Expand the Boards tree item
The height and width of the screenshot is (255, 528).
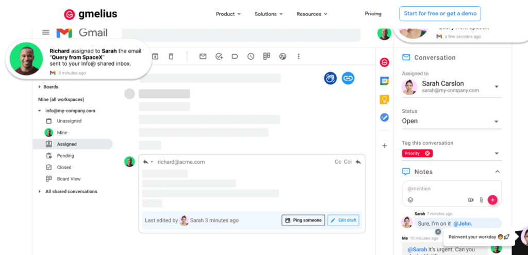click(x=40, y=86)
